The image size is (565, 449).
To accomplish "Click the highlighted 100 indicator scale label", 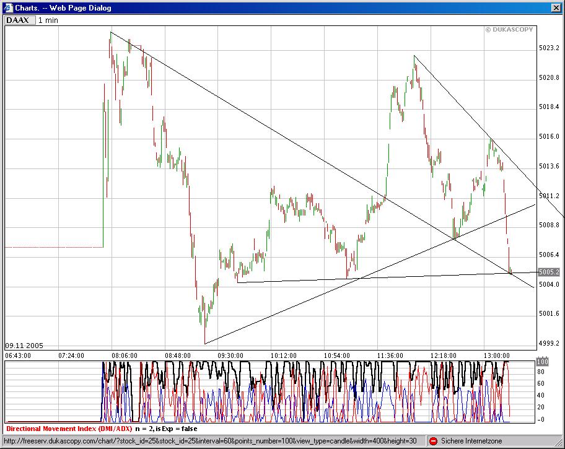I will coord(542,362).
